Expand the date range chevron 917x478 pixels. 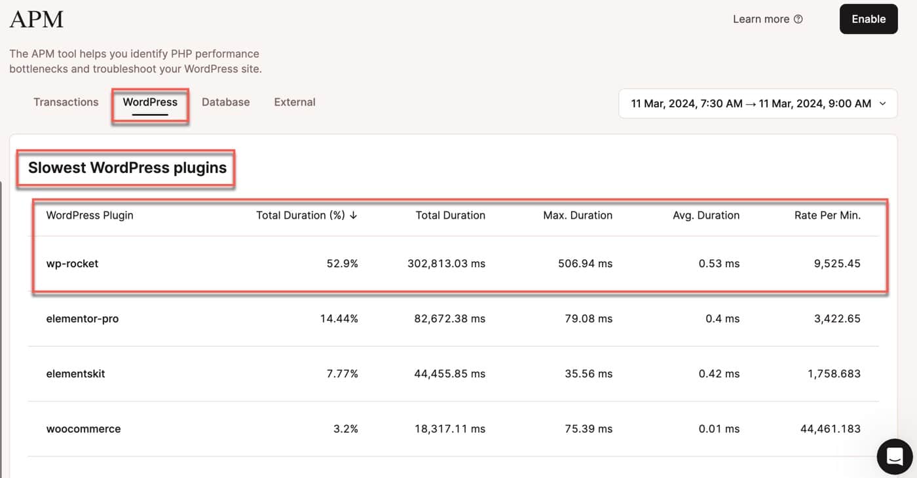tap(882, 103)
